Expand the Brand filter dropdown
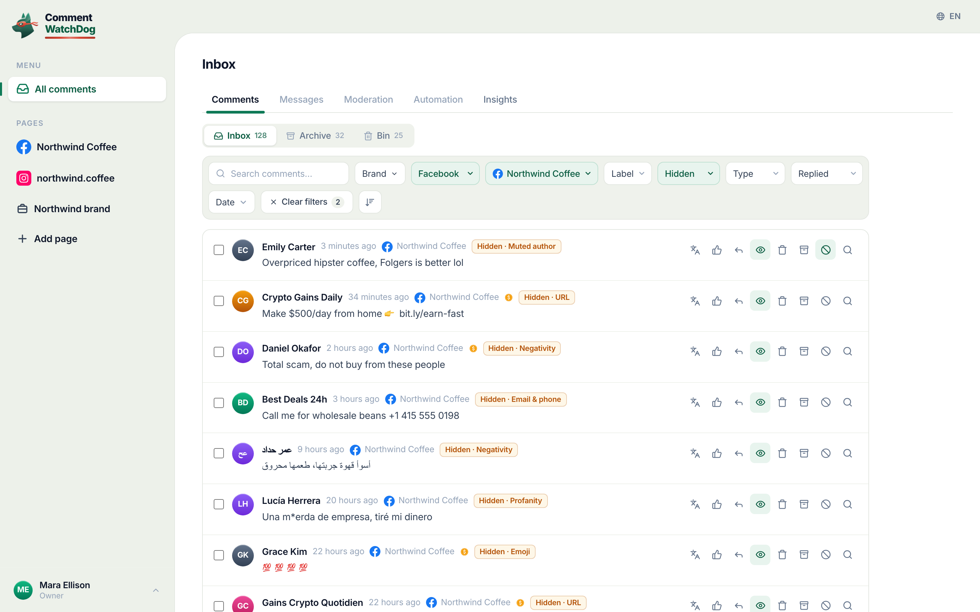Image resolution: width=980 pixels, height=612 pixels. 380,174
